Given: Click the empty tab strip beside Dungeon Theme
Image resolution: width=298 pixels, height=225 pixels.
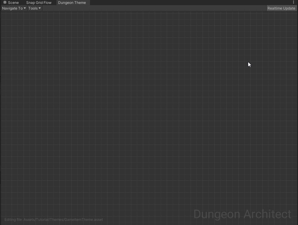Looking at the screenshot, I should tap(190, 2).
